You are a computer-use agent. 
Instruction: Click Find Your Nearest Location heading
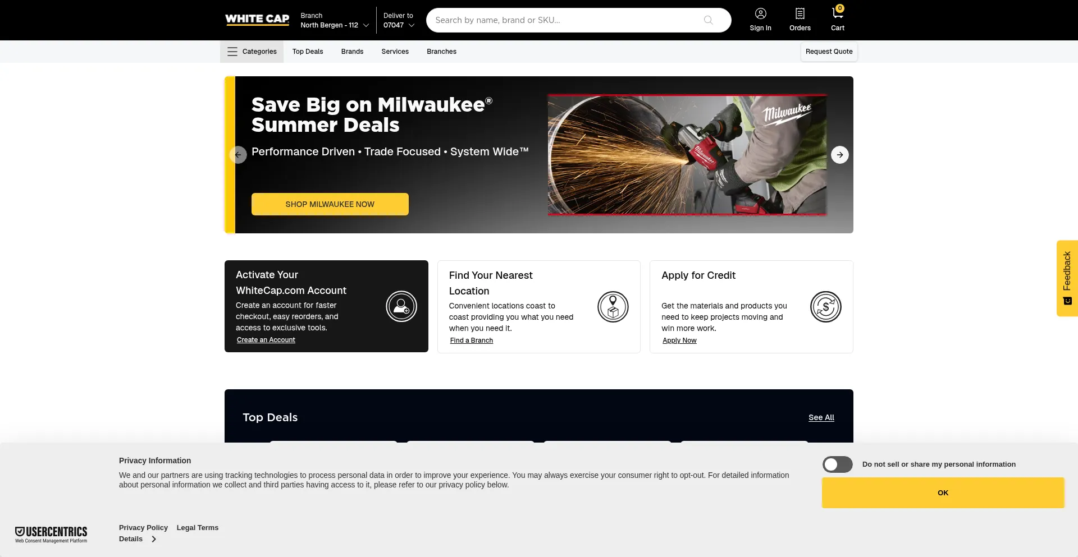[x=491, y=283]
